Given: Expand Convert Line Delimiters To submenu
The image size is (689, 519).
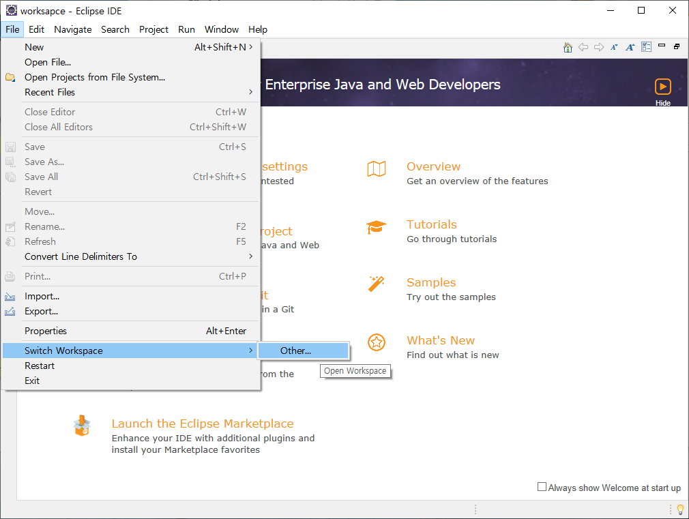Looking at the screenshot, I should [x=131, y=256].
